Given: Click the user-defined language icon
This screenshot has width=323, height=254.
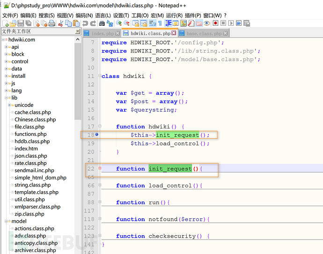Looking at the screenshot, I should (x=176, y=23).
